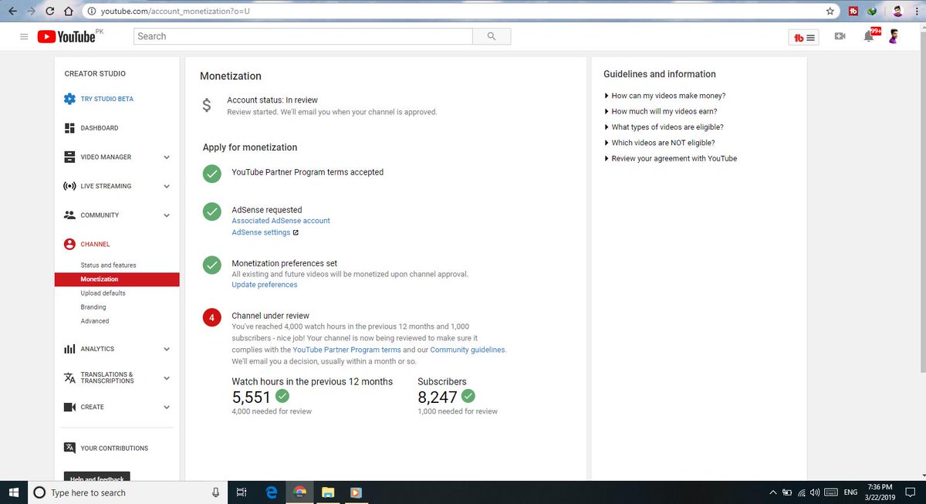Expand the Analytics section
Viewport: 926px width, 504px height.
pos(167,350)
